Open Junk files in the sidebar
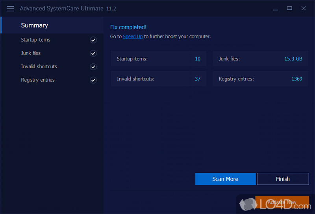The width and height of the screenshot is (315, 214). click(x=31, y=53)
